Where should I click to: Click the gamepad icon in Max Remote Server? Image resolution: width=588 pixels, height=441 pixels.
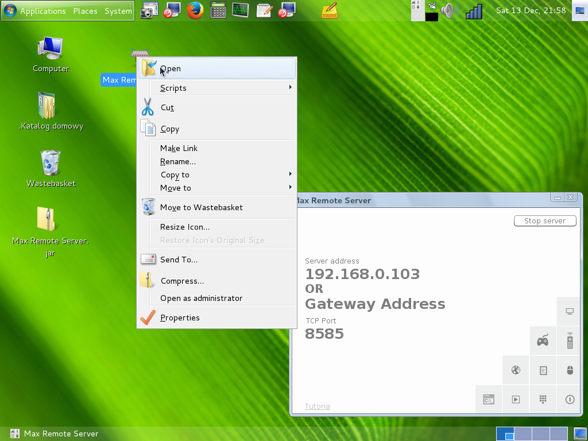(543, 341)
